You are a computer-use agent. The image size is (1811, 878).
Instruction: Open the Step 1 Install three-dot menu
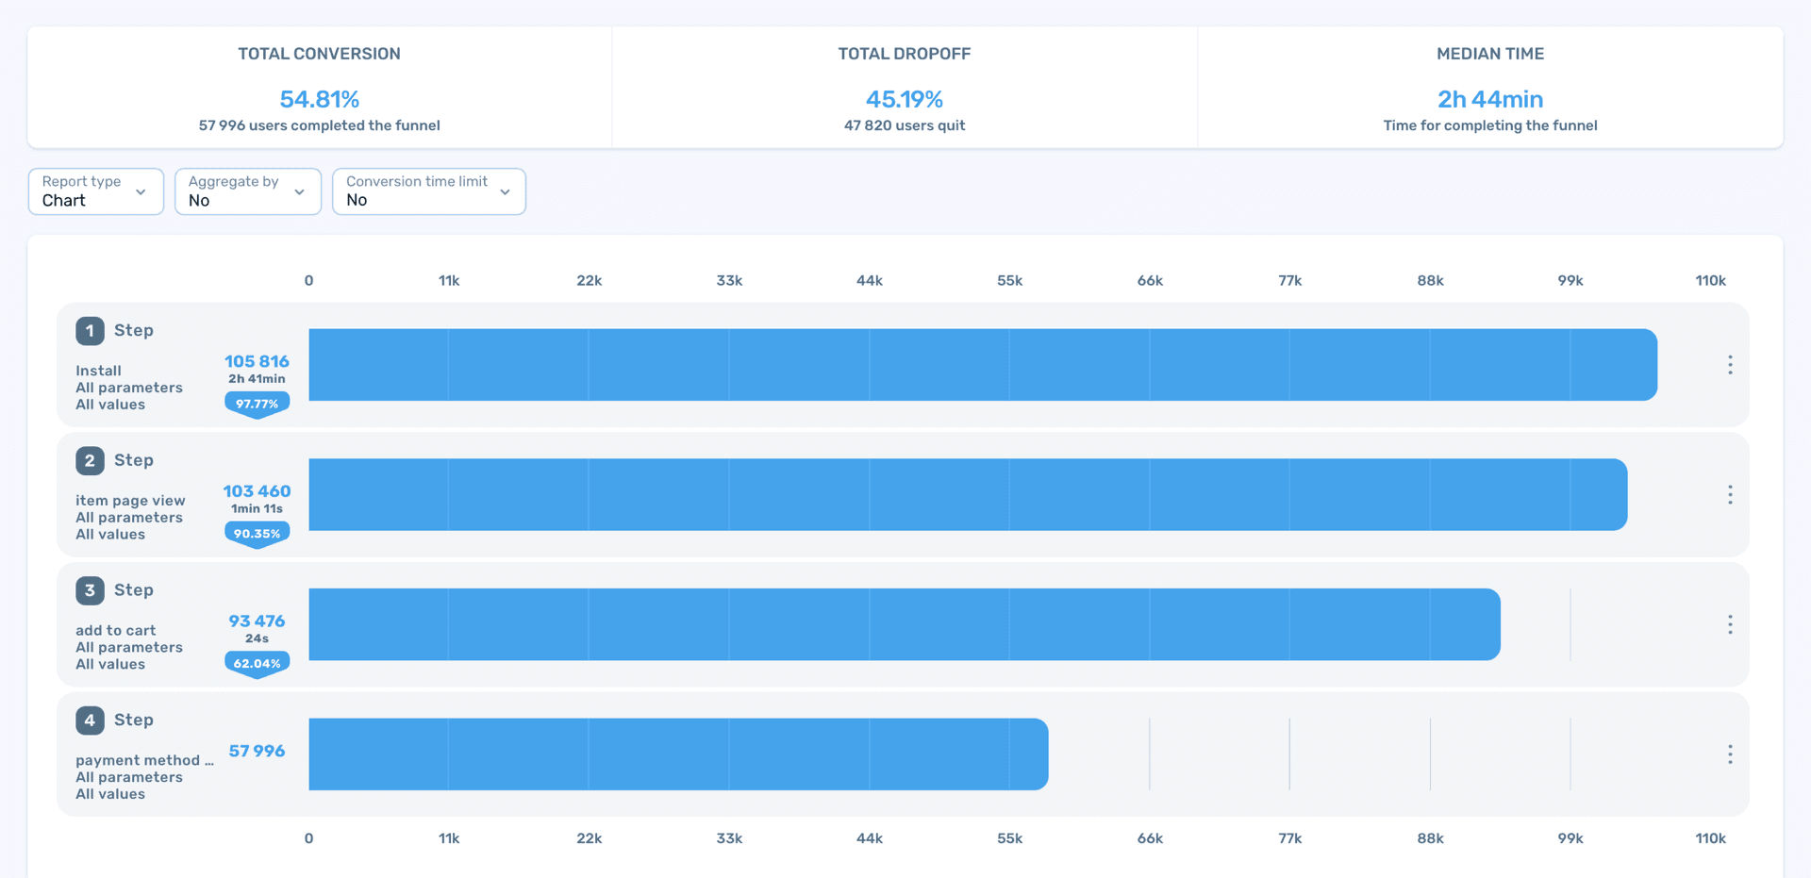pyautogui.click(x=1729, y=365)
